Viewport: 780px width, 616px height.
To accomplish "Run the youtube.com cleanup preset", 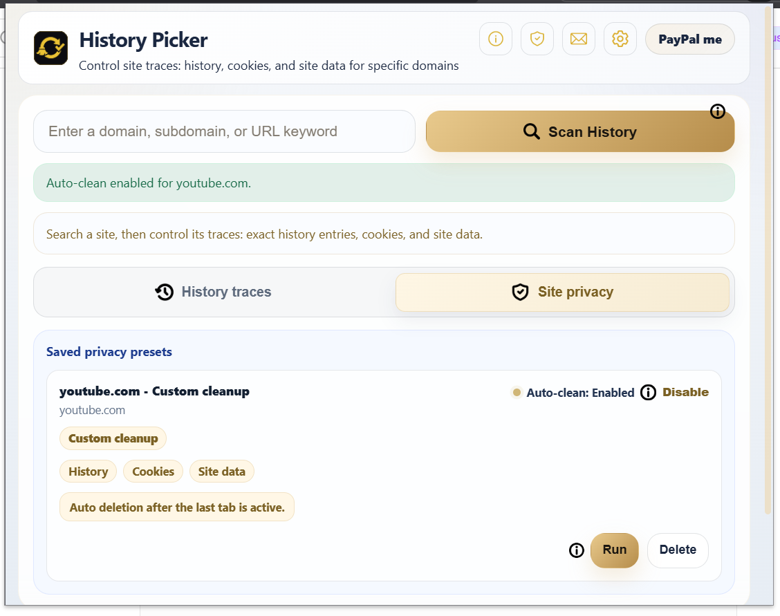I will click(614, 550).
